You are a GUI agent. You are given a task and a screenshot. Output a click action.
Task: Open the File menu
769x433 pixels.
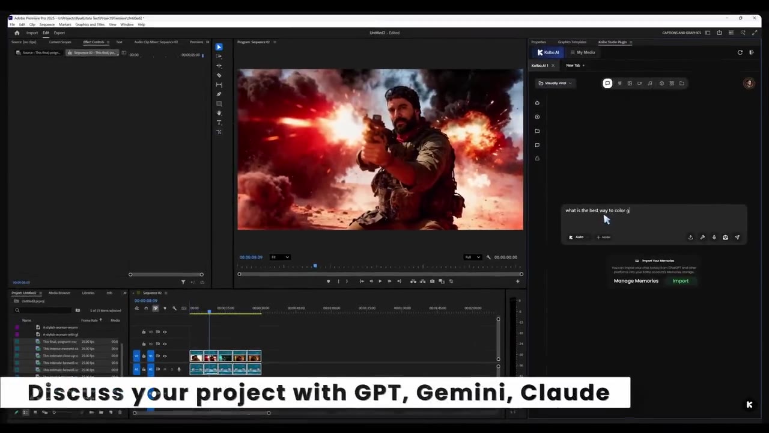point(12,25)
